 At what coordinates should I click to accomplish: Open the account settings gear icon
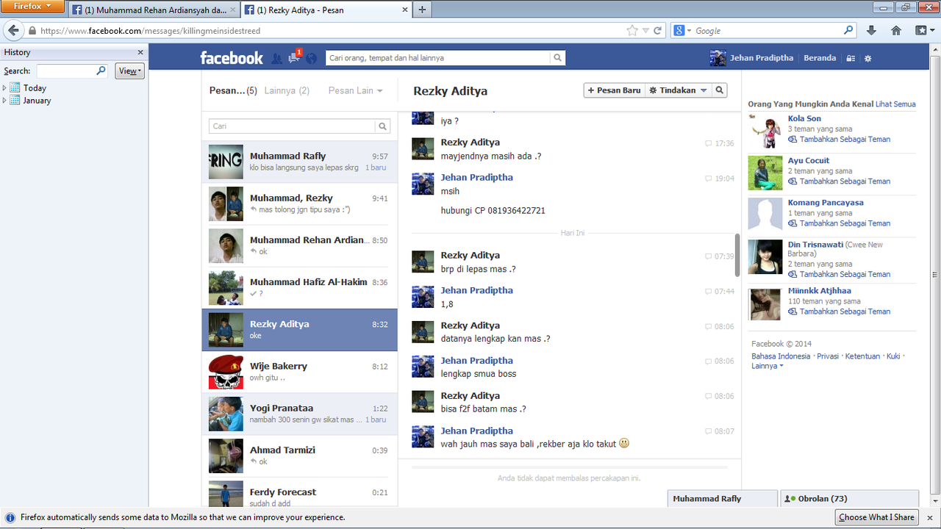tap(867, 58)
